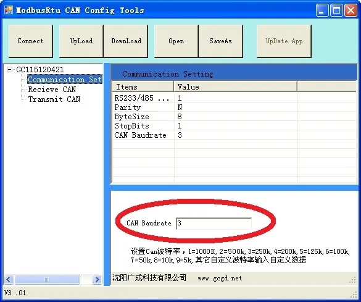Click the SaveAs button
Image resolution: width=361 pixels, height=302 pixels.
pos(220,41)
